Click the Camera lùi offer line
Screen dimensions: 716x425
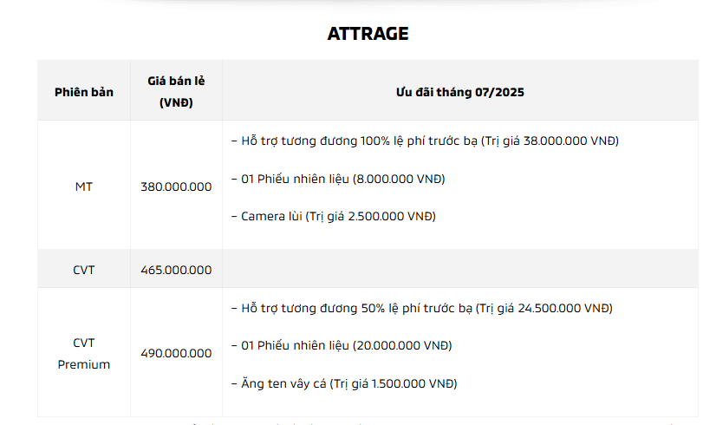[x=334, y=216]
